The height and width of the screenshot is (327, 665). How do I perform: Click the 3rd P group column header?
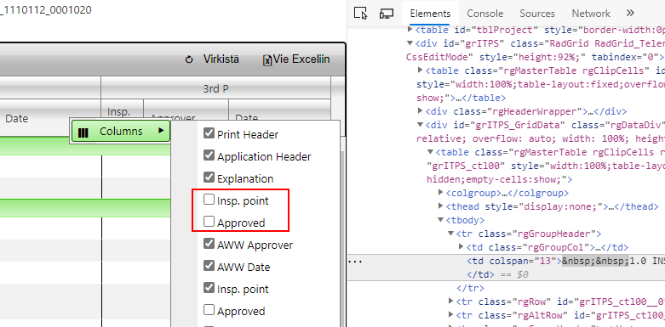pyautogui.click(x=215, y=88)
